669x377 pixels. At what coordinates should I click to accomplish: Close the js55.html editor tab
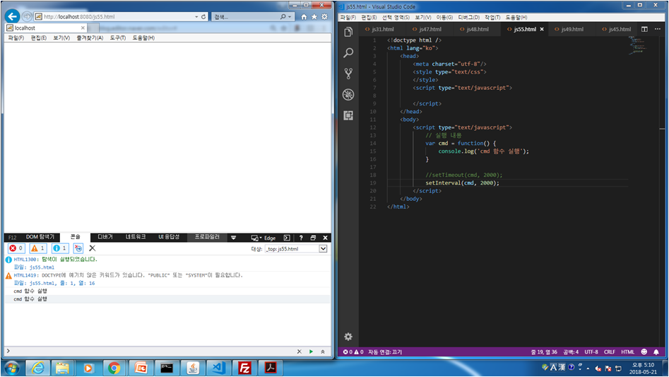click(542, 29)
